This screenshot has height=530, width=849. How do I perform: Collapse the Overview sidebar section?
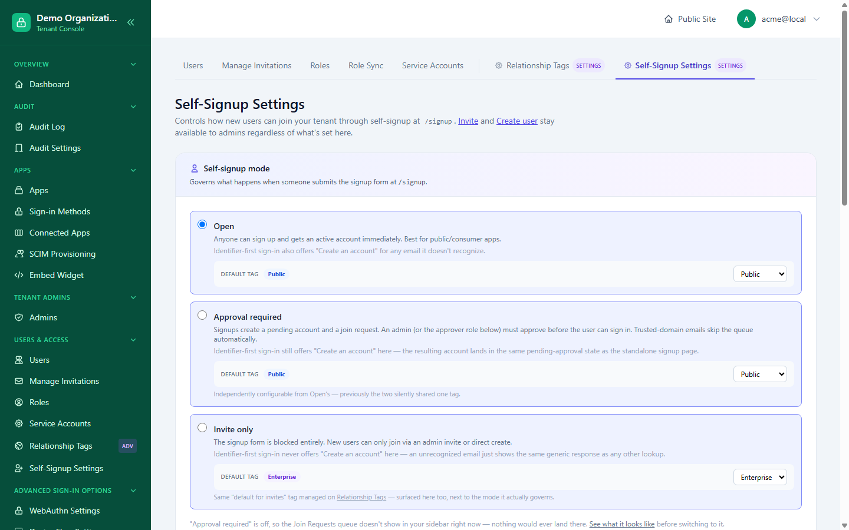tap(133, 64)
